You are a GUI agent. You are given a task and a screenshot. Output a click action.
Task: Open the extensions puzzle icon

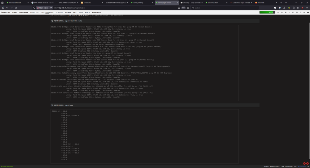click(x=294, y=8)
